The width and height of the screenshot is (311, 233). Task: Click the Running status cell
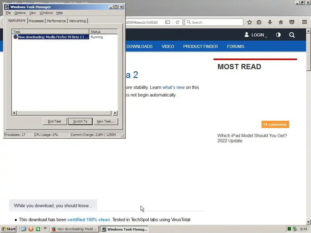pyautogui.click(x=97, y=37)
